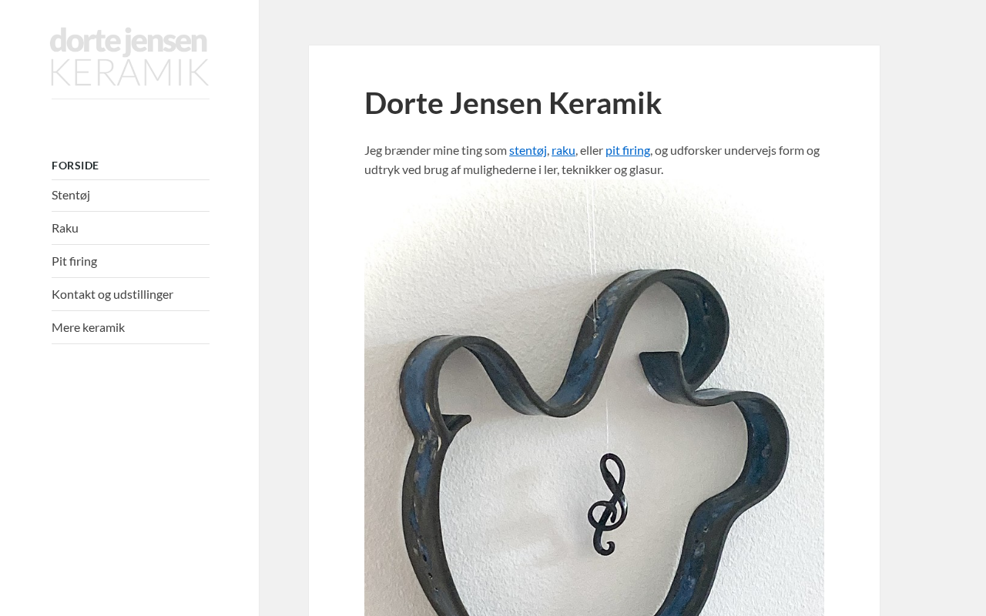Click the gray margin right of the article

[x=933, y=308]
